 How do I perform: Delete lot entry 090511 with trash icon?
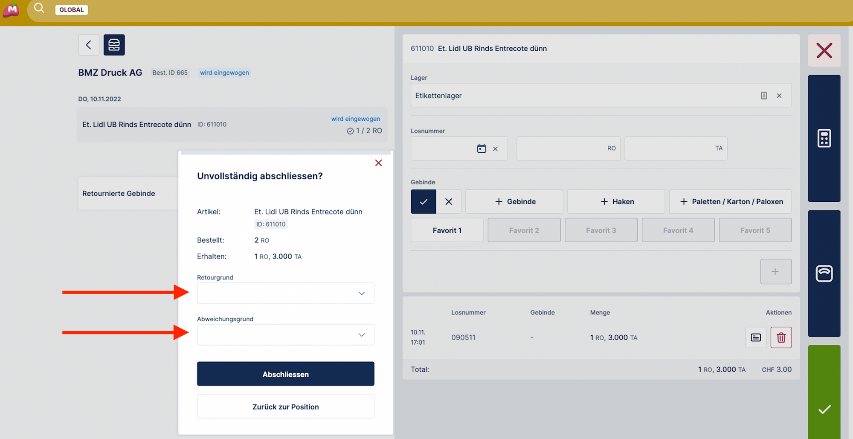point(781,337)
